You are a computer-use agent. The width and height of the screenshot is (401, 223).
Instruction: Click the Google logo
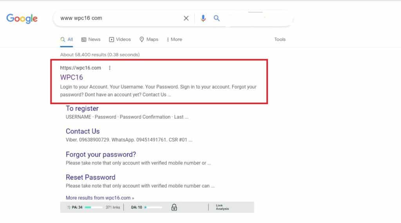point(22,18)
